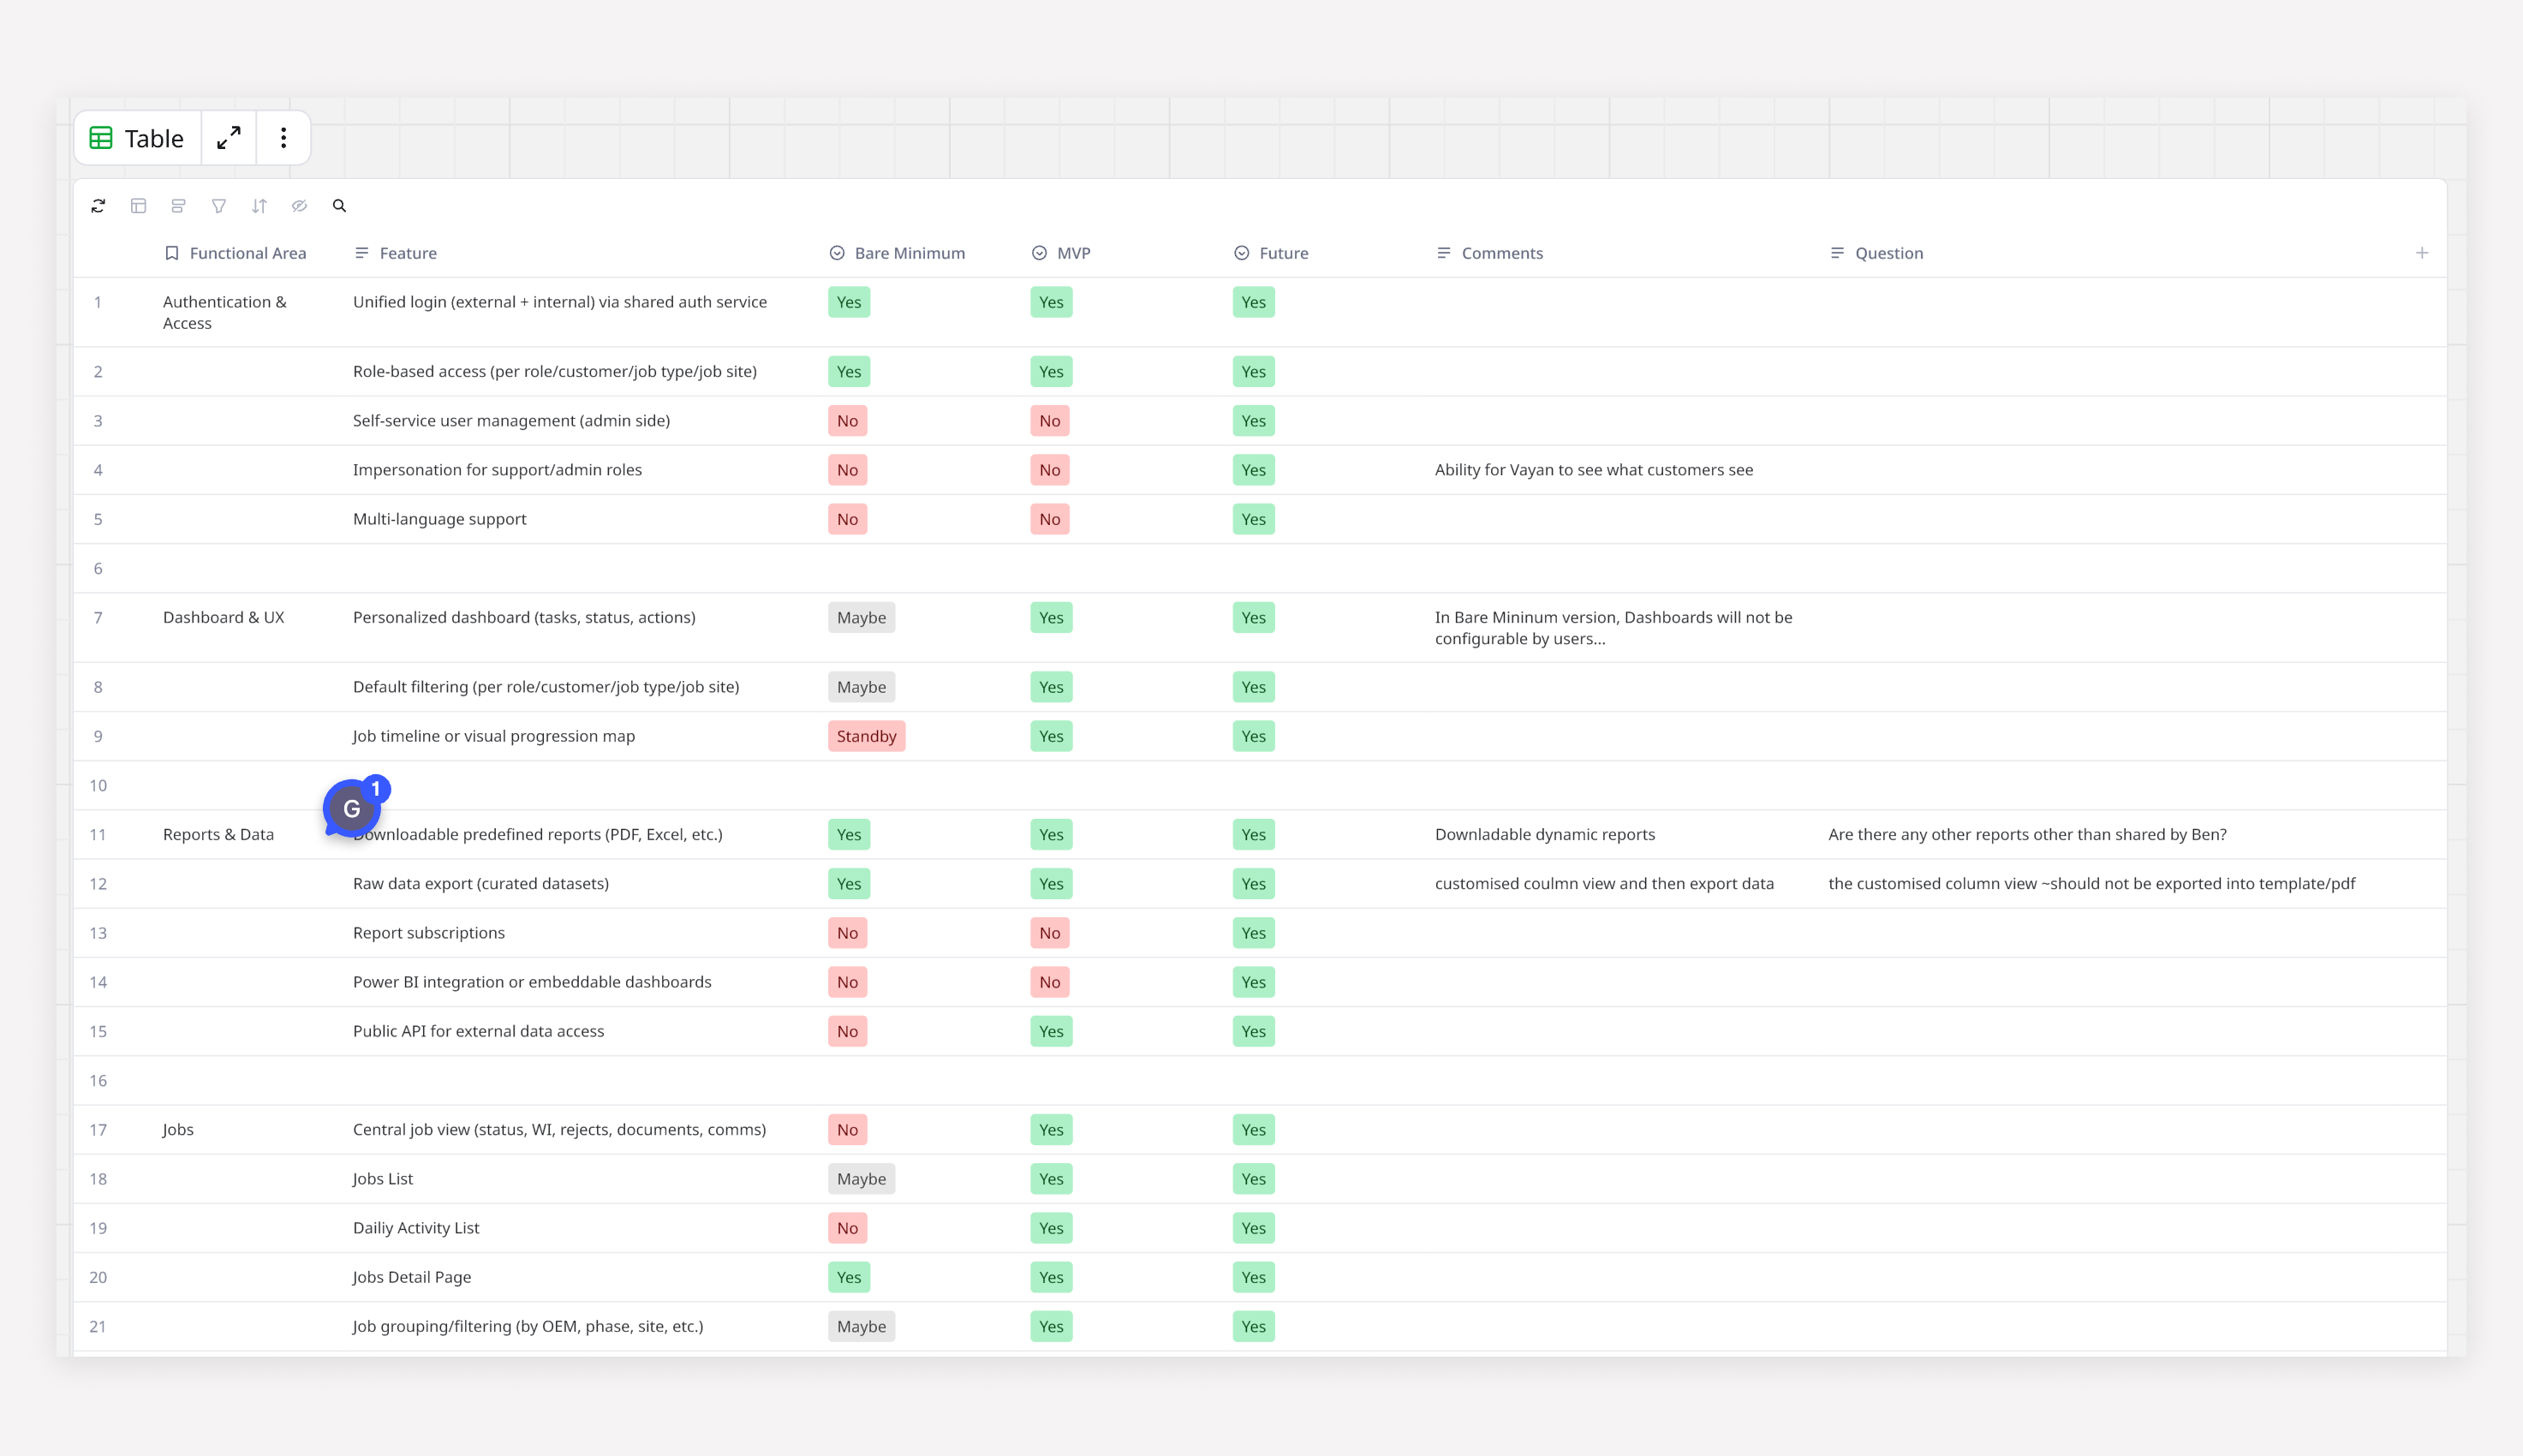The height and width of the screenshot is (1456, 2523).
Task: Open the Future column header
Action: point(1283,253)
